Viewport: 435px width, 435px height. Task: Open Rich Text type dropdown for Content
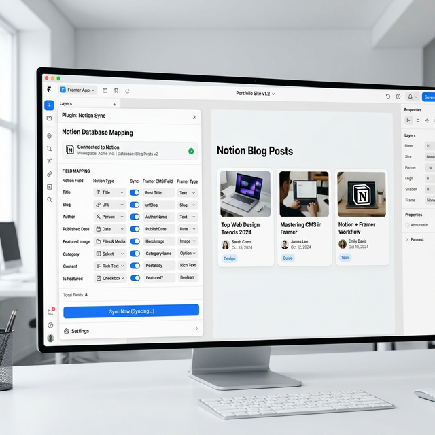pyautogui.click(x=110, y=266)
